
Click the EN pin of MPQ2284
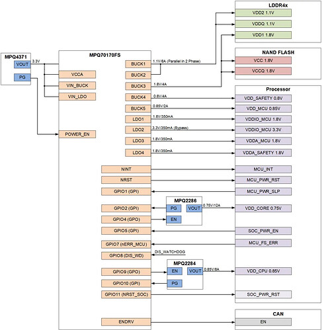tap(175, 271)
